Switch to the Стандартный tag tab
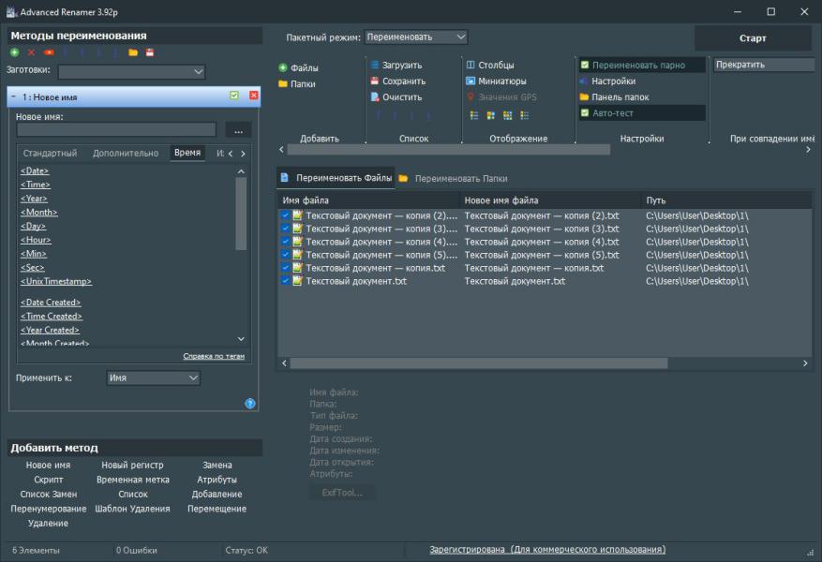The width and height of the screenshot is (822, 562). 50,153
